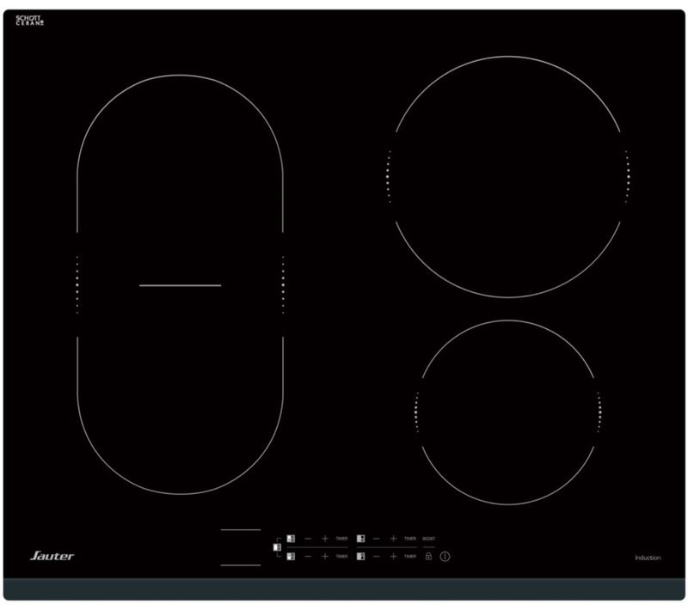Screen dimensions: 688x610
Task: Select the bottom-right zone selector icon
Action: tap(360, 557)
